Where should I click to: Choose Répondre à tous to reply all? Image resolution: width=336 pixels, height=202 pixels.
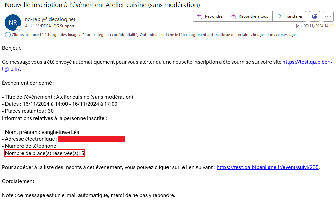pyautogui.click(x=249, y=16)
